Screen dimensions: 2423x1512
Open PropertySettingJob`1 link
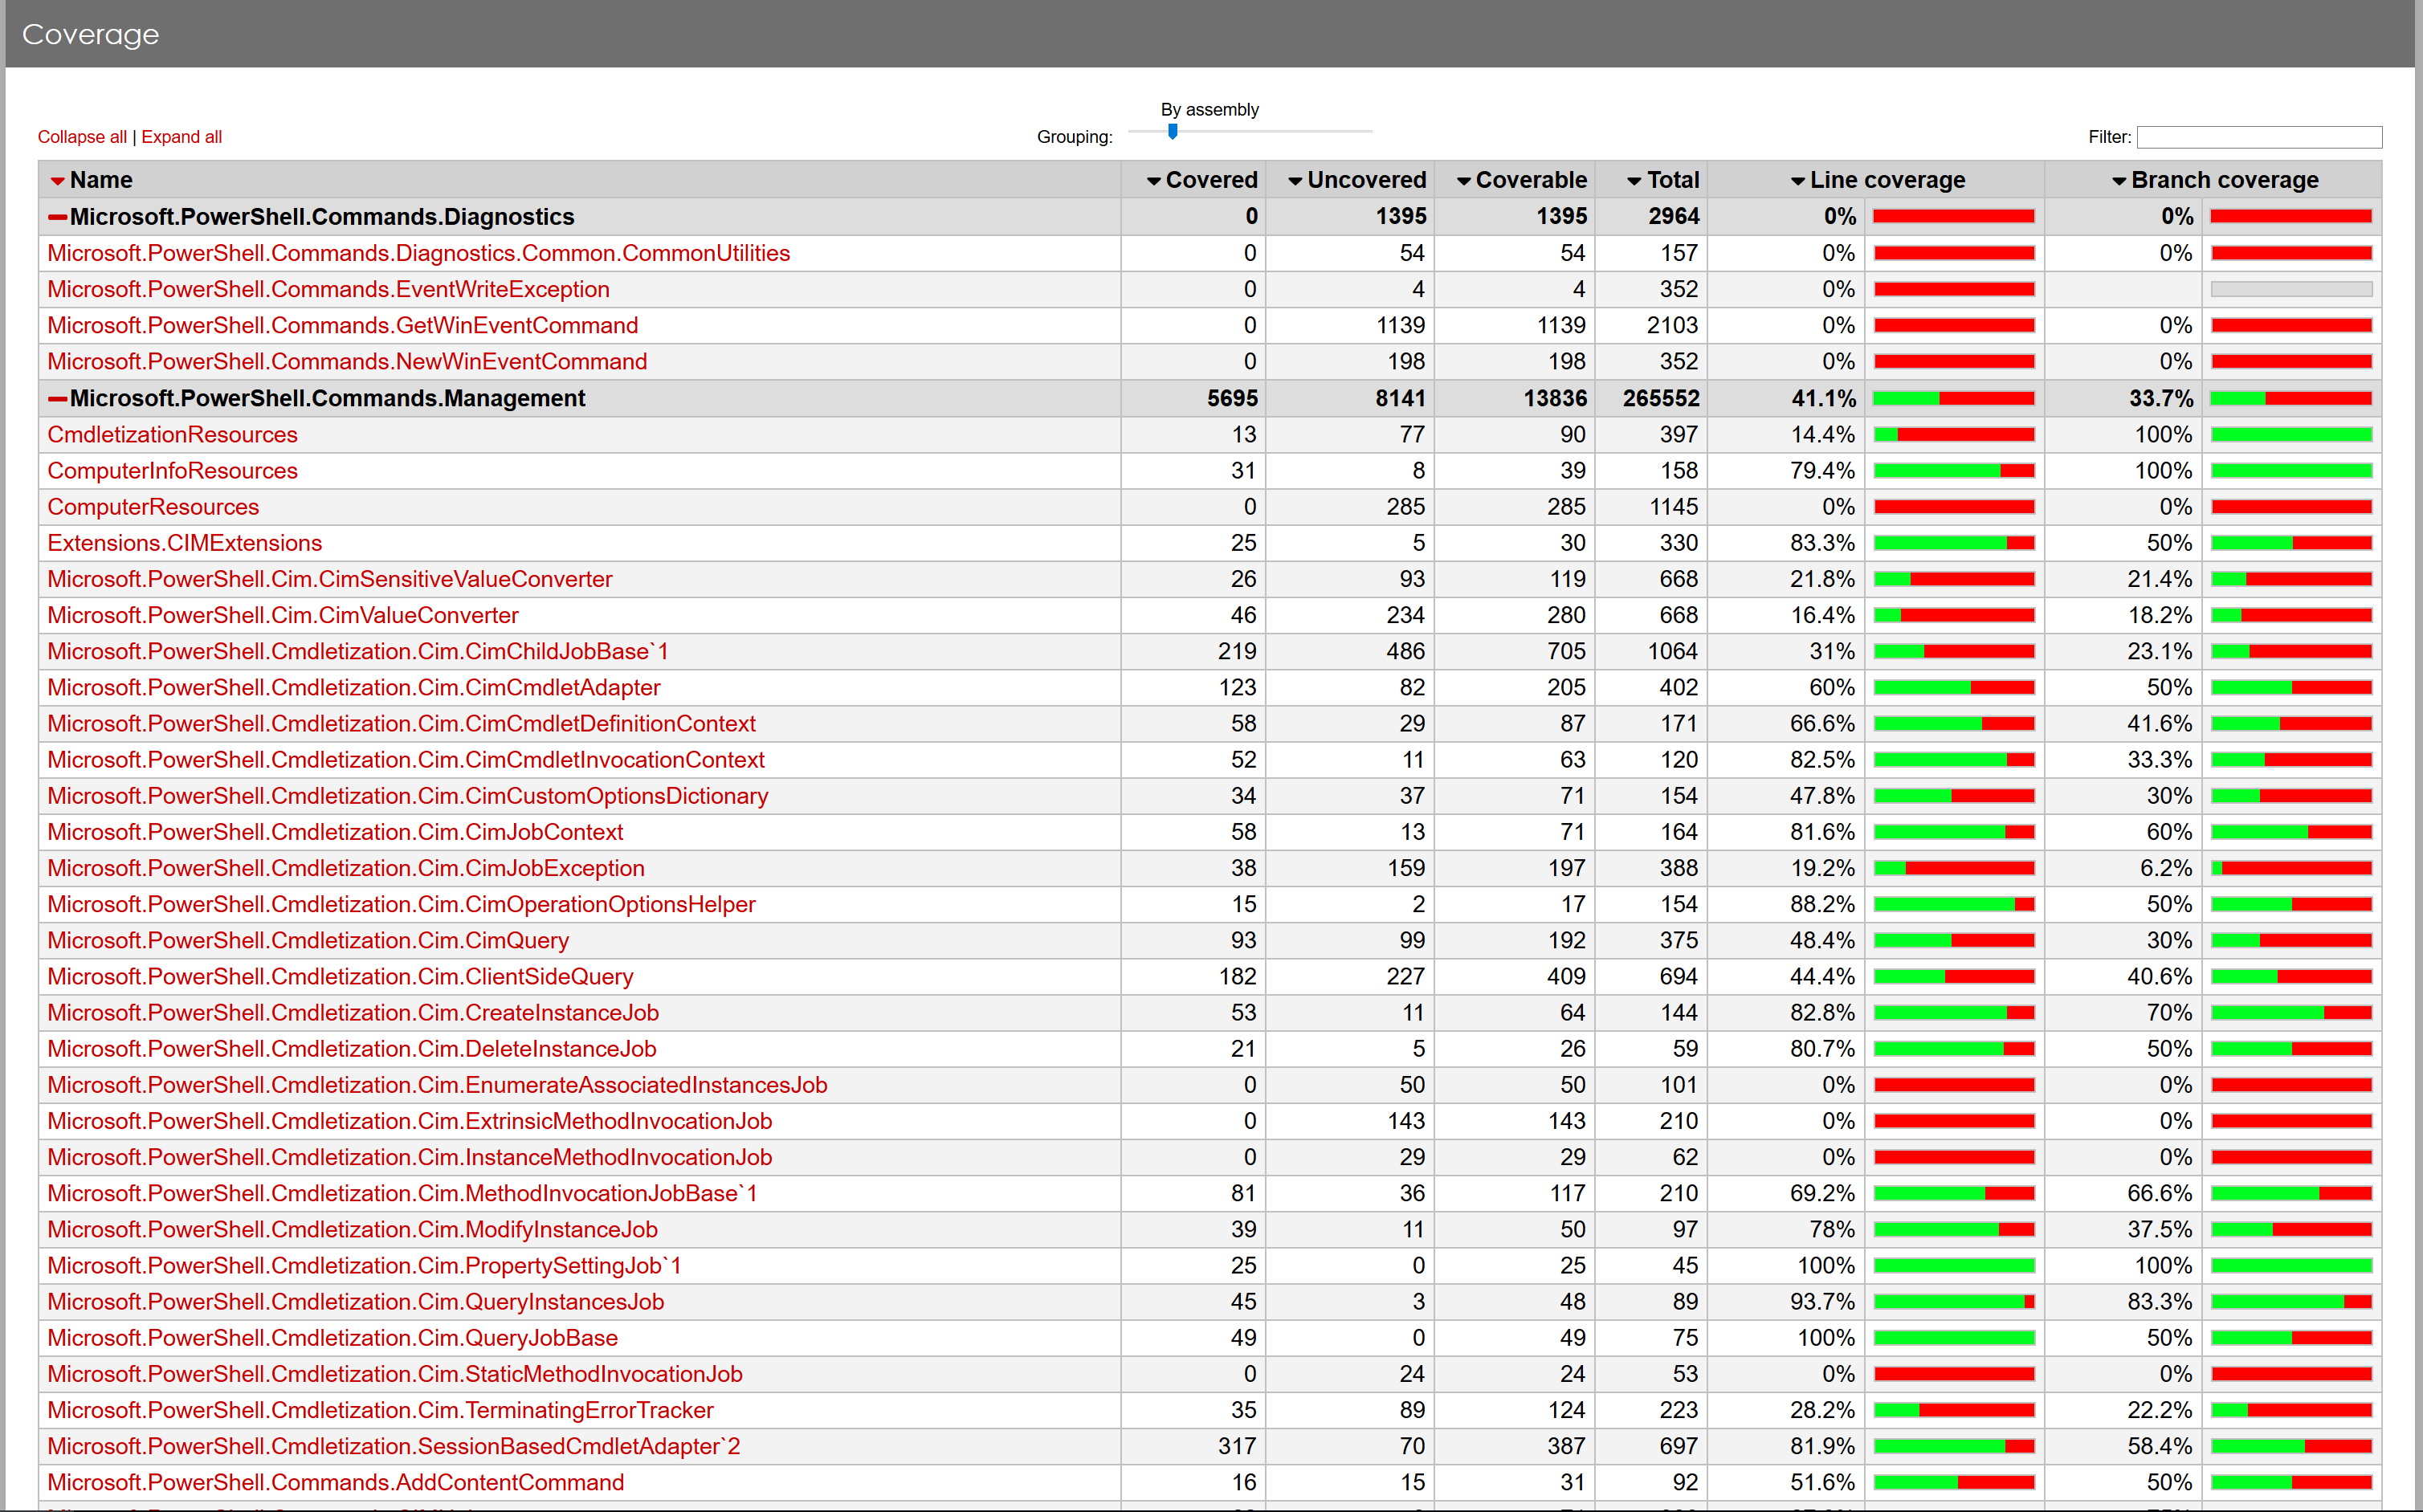point(364,1265)
